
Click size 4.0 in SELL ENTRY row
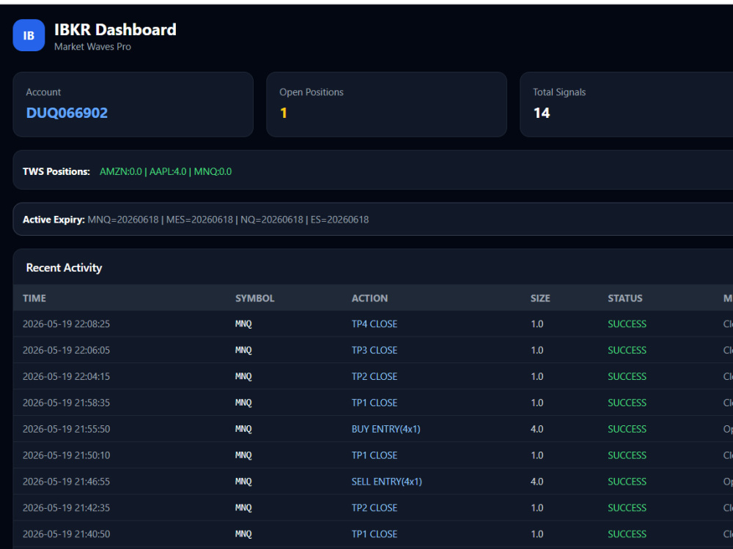click(537, 482)
